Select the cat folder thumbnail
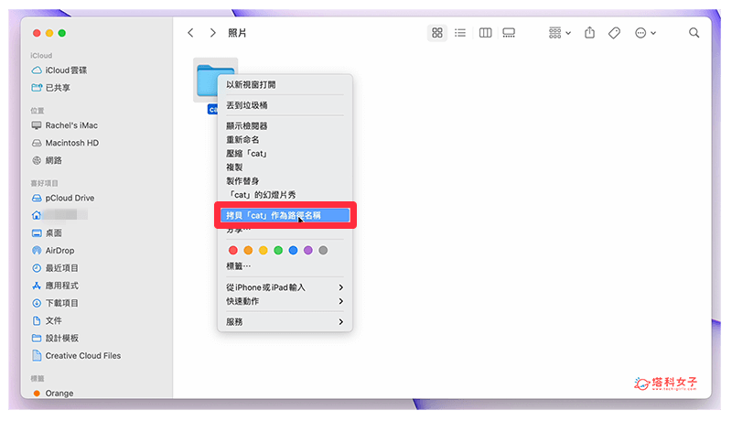The width and height of the screenshot is (732, 421). pos(205,80)
